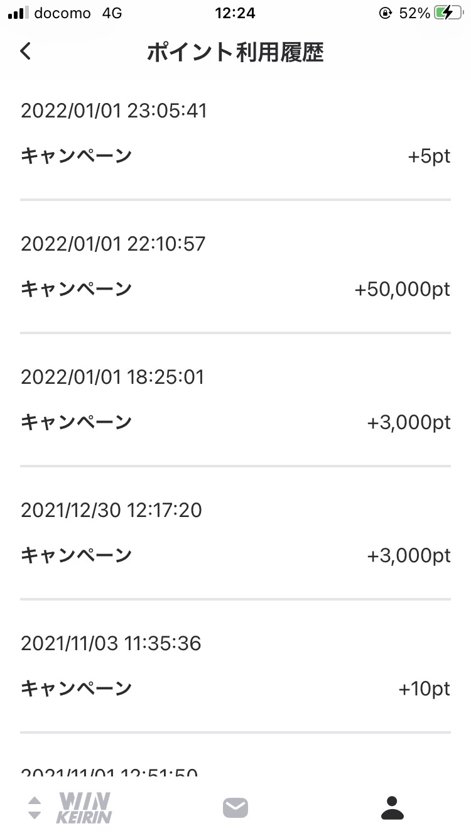Tap the WIN KEIRIN logo
The height and width of the screenshot is (838, 471).
(x=84, y=808)
